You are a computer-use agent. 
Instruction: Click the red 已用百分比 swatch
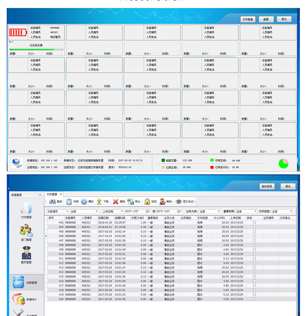click(x=212, y=167)
